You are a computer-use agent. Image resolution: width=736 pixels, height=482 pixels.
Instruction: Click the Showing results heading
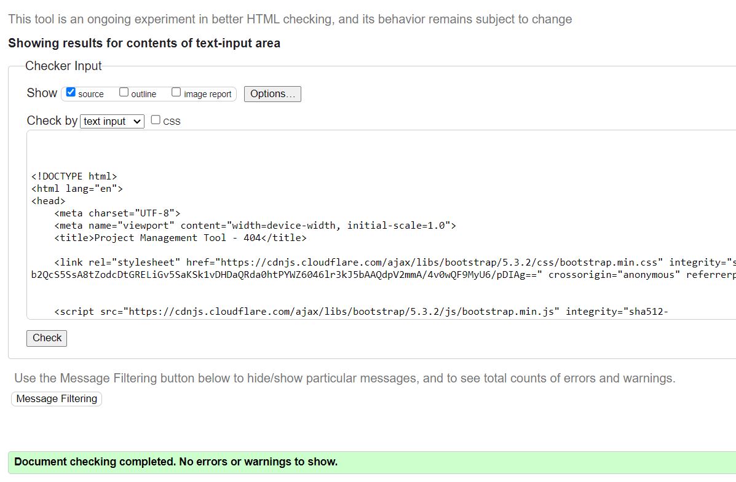tap(144, 43)
